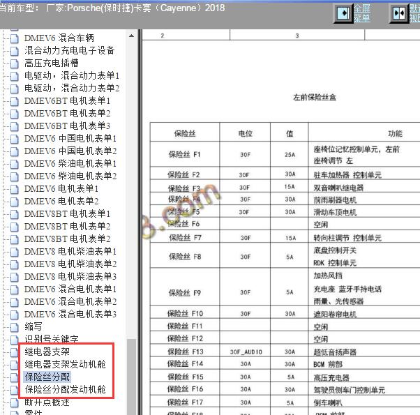This screenshot has height=415, width=420.
Task: Click the icon beside DMEV6 电机表单1
Action: click(15, 189)
